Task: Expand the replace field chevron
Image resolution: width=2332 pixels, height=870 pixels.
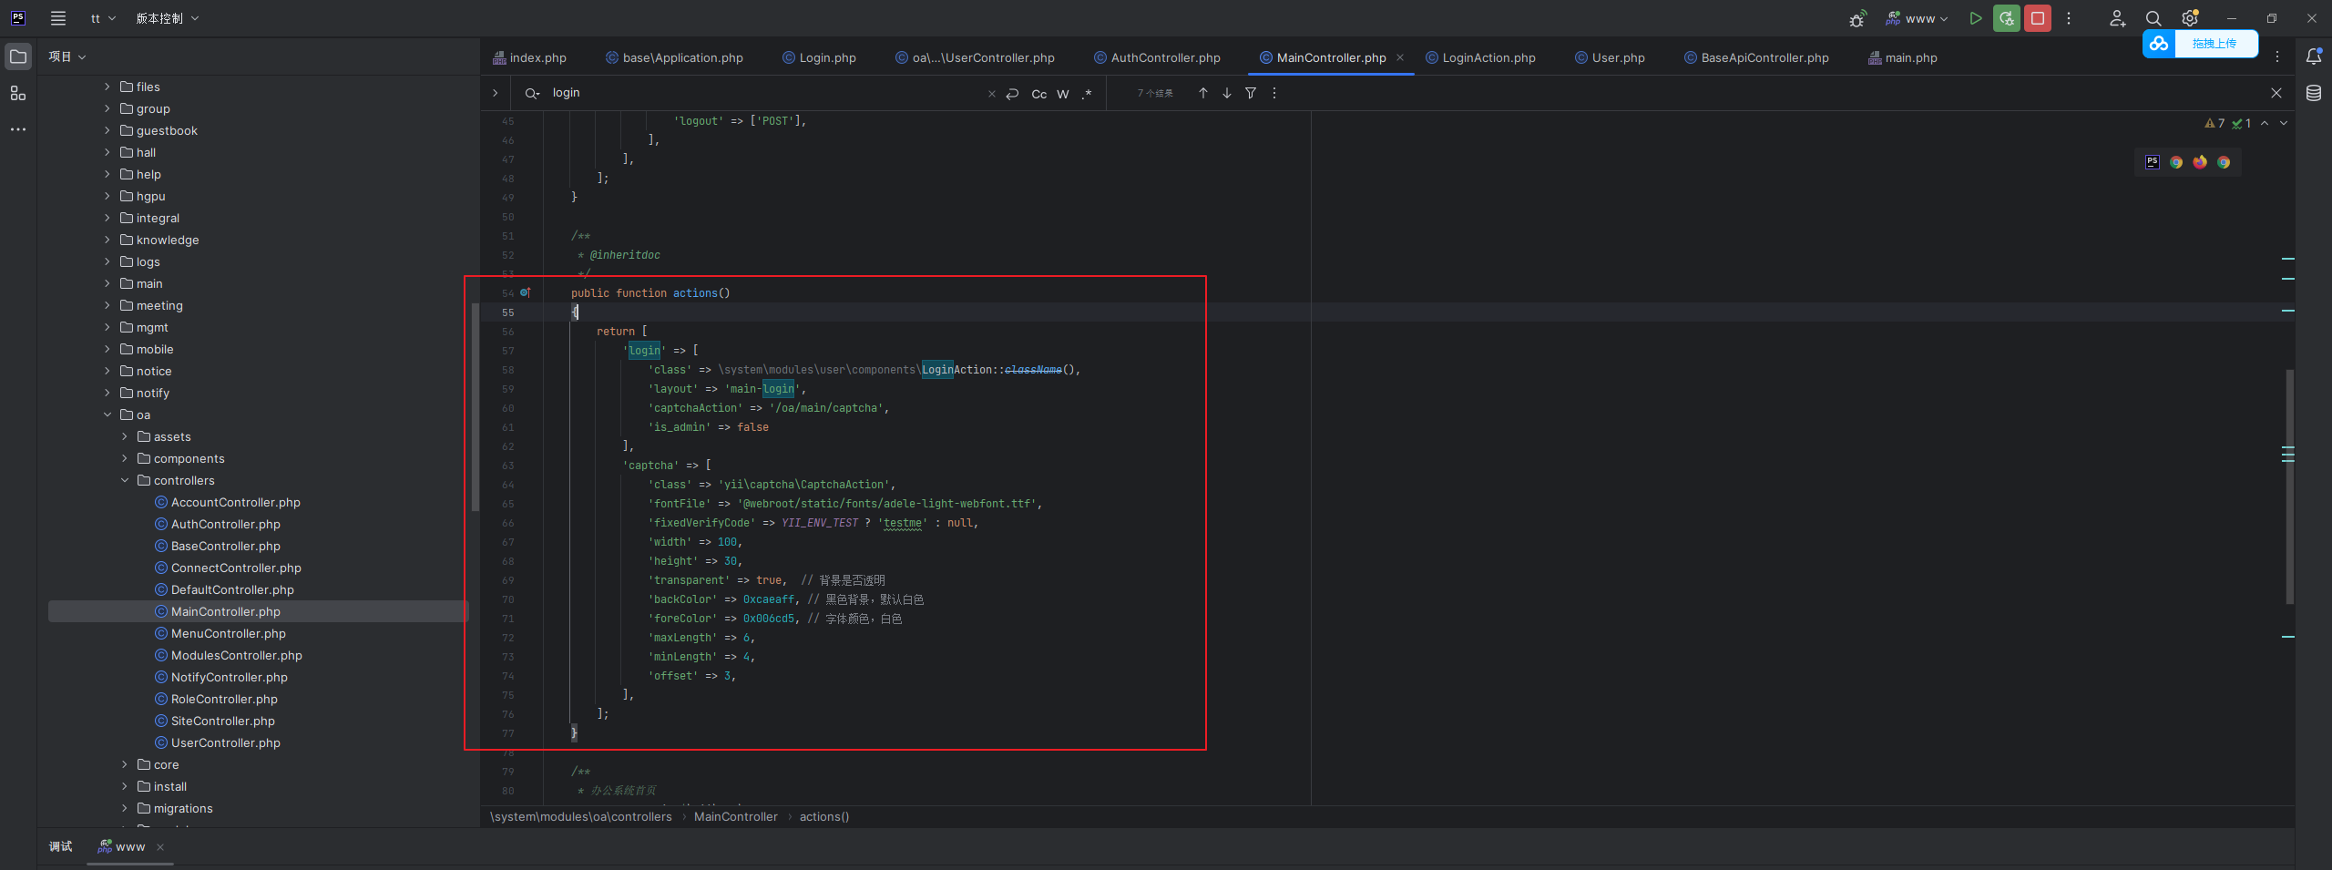Action: (x=495, y=93)
